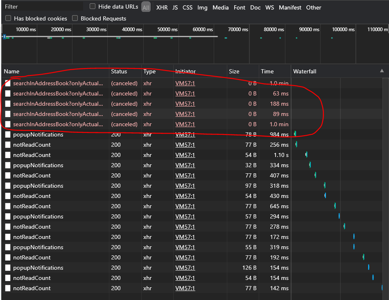The height and width of the screenshot is (300, 389).
Task: Click the file icon of the 319 ms popupNotifications row
Action: pyautogui.click(x=8, y=247)
